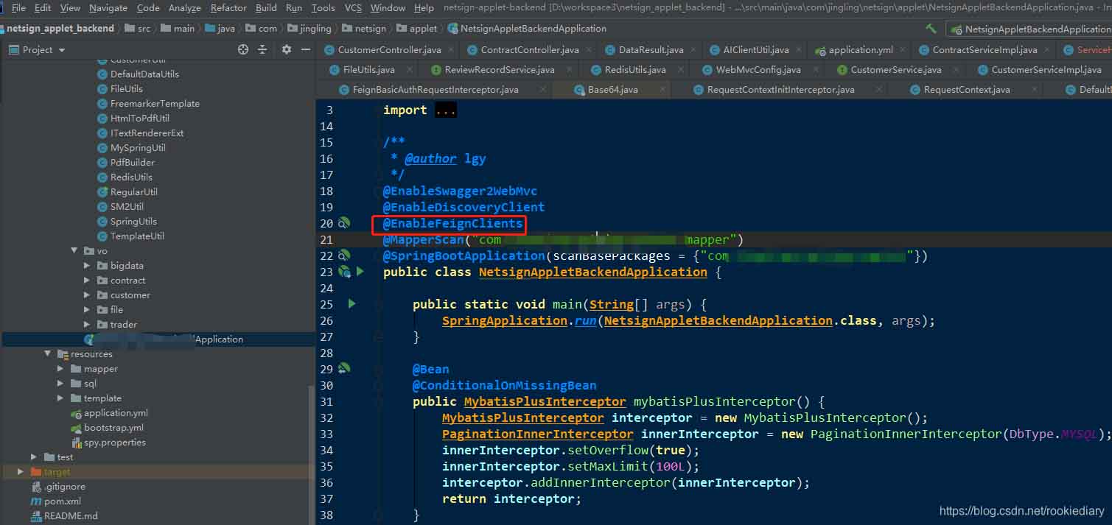
Task: Click bean gutter icon on line 29
Action: tap(344, 368)
